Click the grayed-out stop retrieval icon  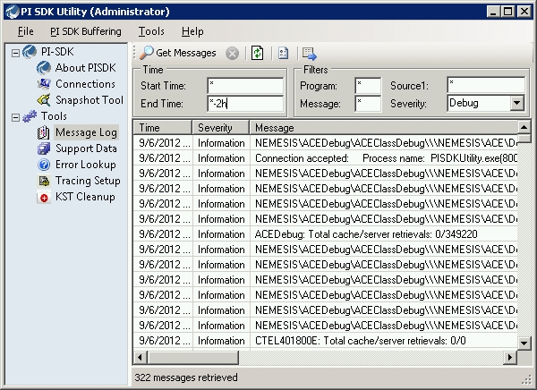pos(232,54)
